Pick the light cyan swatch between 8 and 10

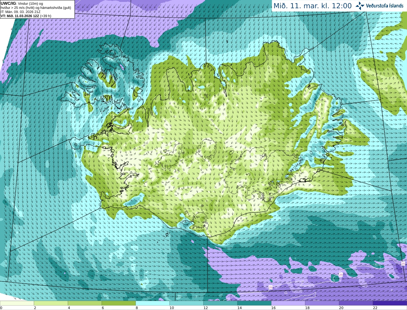coord(153,303)
